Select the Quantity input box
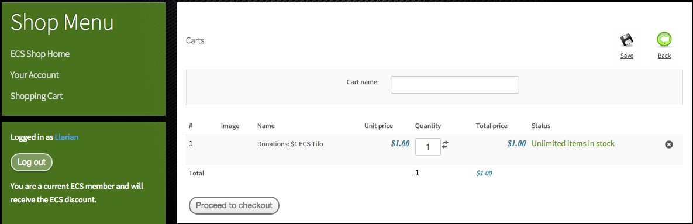 pyautogui.click(x=428, y=147)
